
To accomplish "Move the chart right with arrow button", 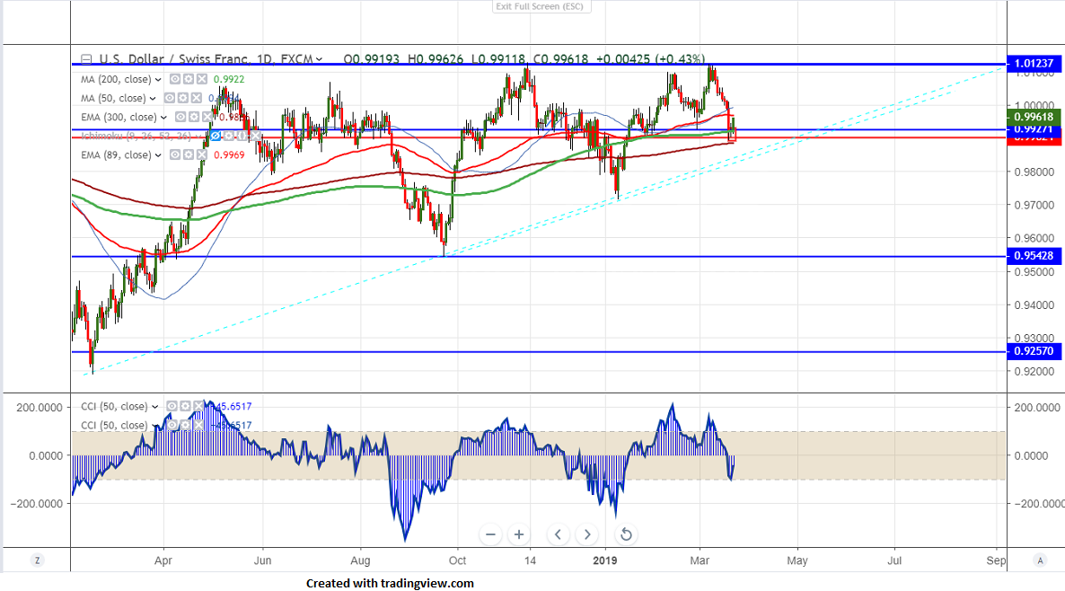I will [587, 534].
